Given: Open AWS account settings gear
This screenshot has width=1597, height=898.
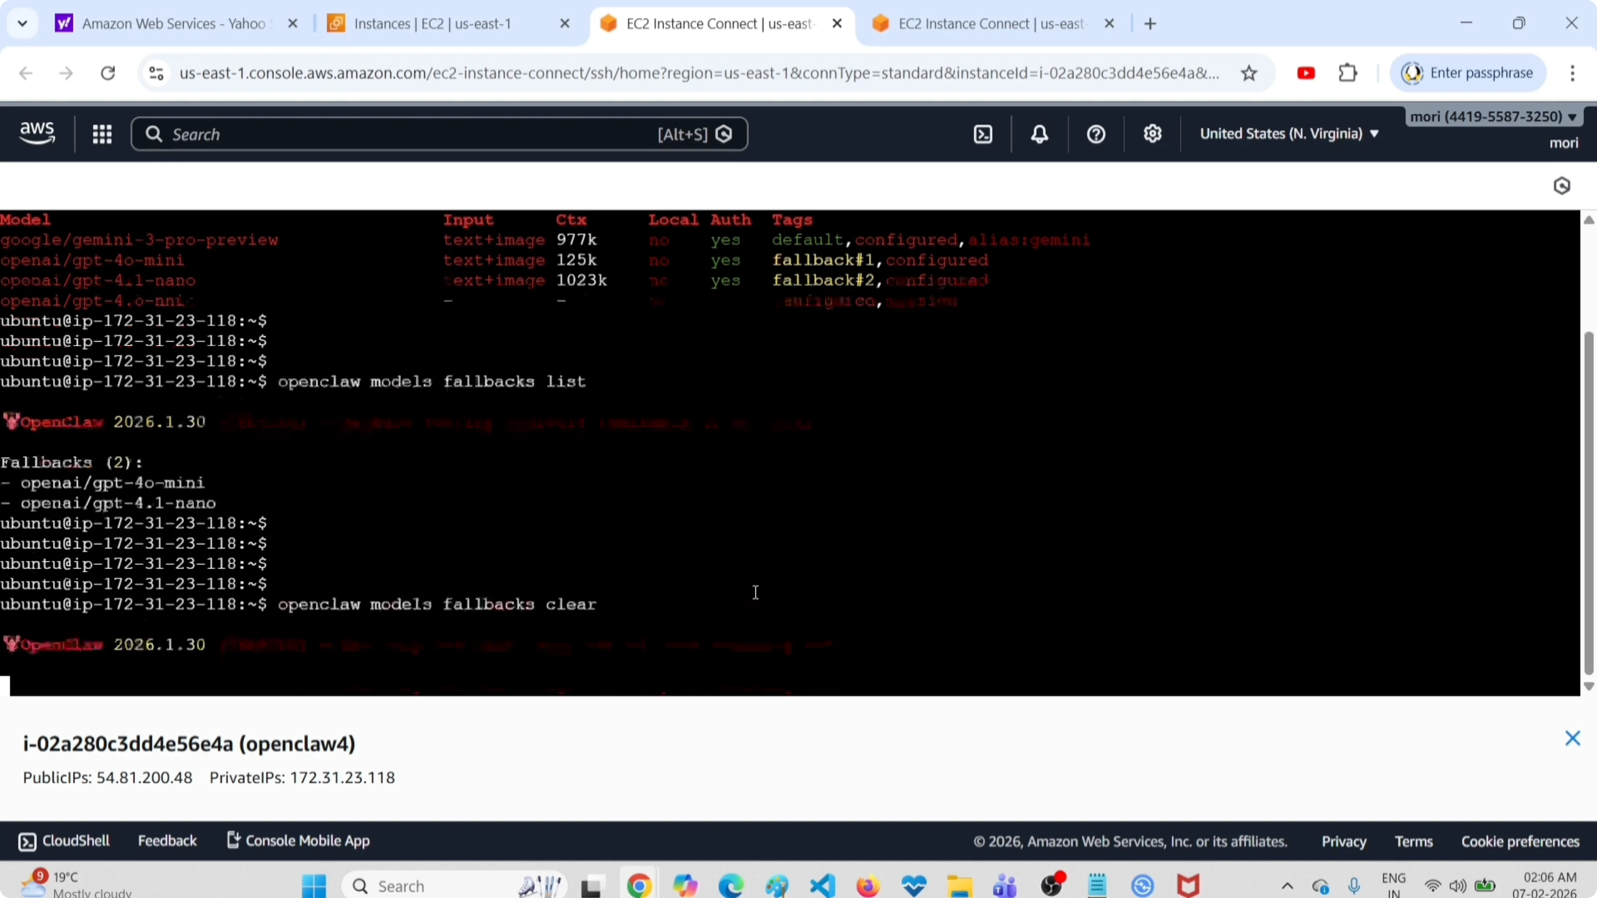Looking at the screenshot, I should (x=1152, y=133).
